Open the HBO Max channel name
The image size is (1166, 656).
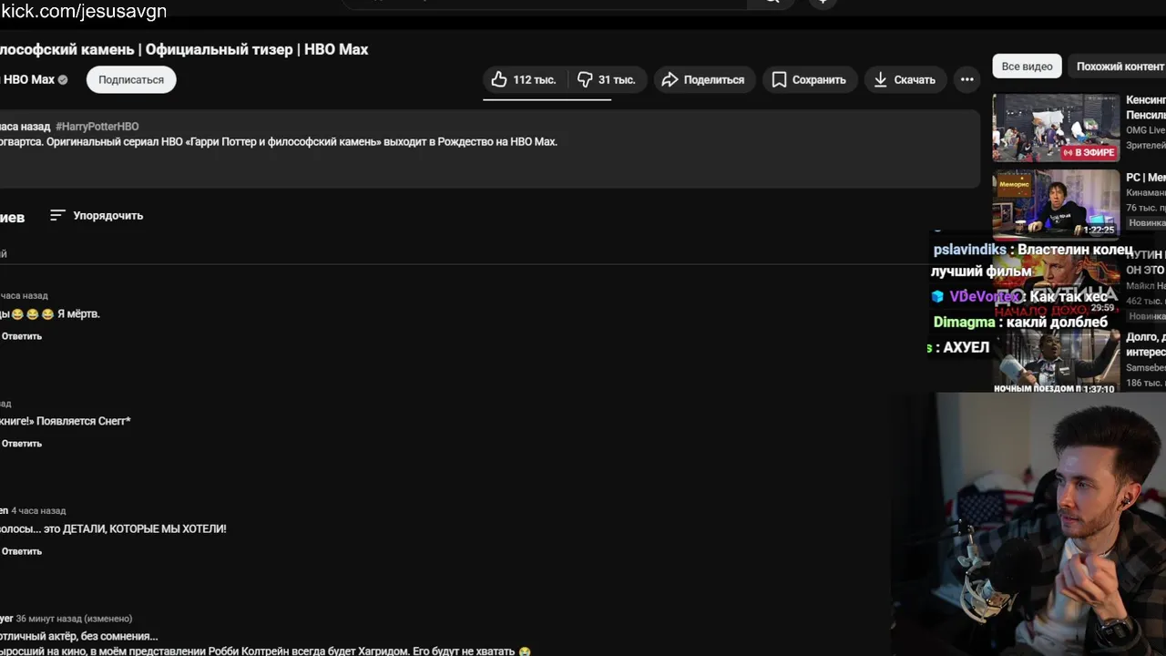[x=28, y=80]
